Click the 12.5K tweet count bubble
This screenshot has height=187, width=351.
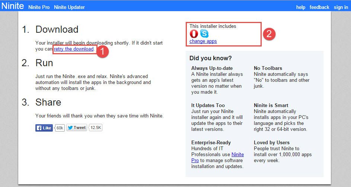96,128
